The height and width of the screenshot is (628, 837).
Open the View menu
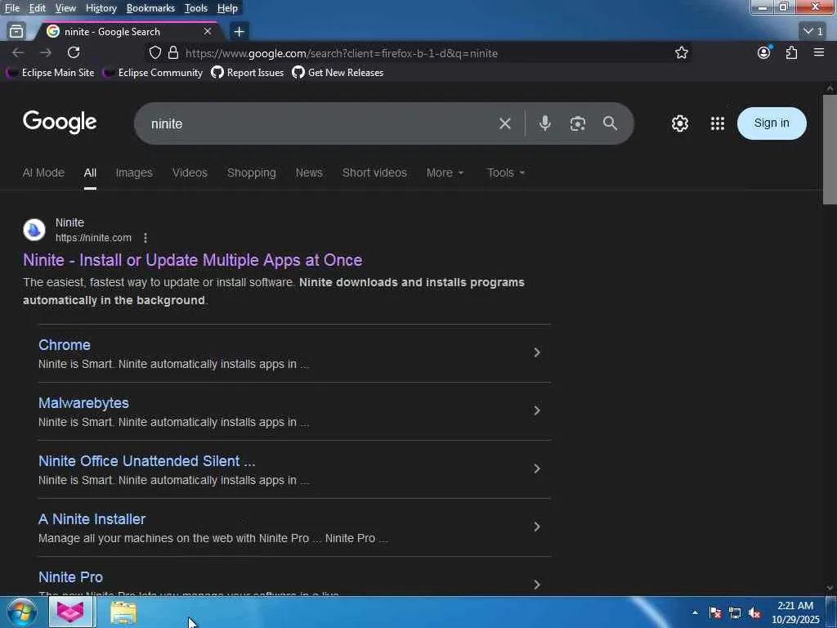coord(65,8)
